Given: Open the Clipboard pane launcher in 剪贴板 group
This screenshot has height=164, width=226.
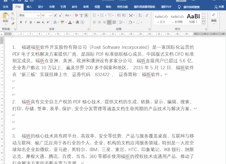Looking at the screenshot, I should [15, 29].
